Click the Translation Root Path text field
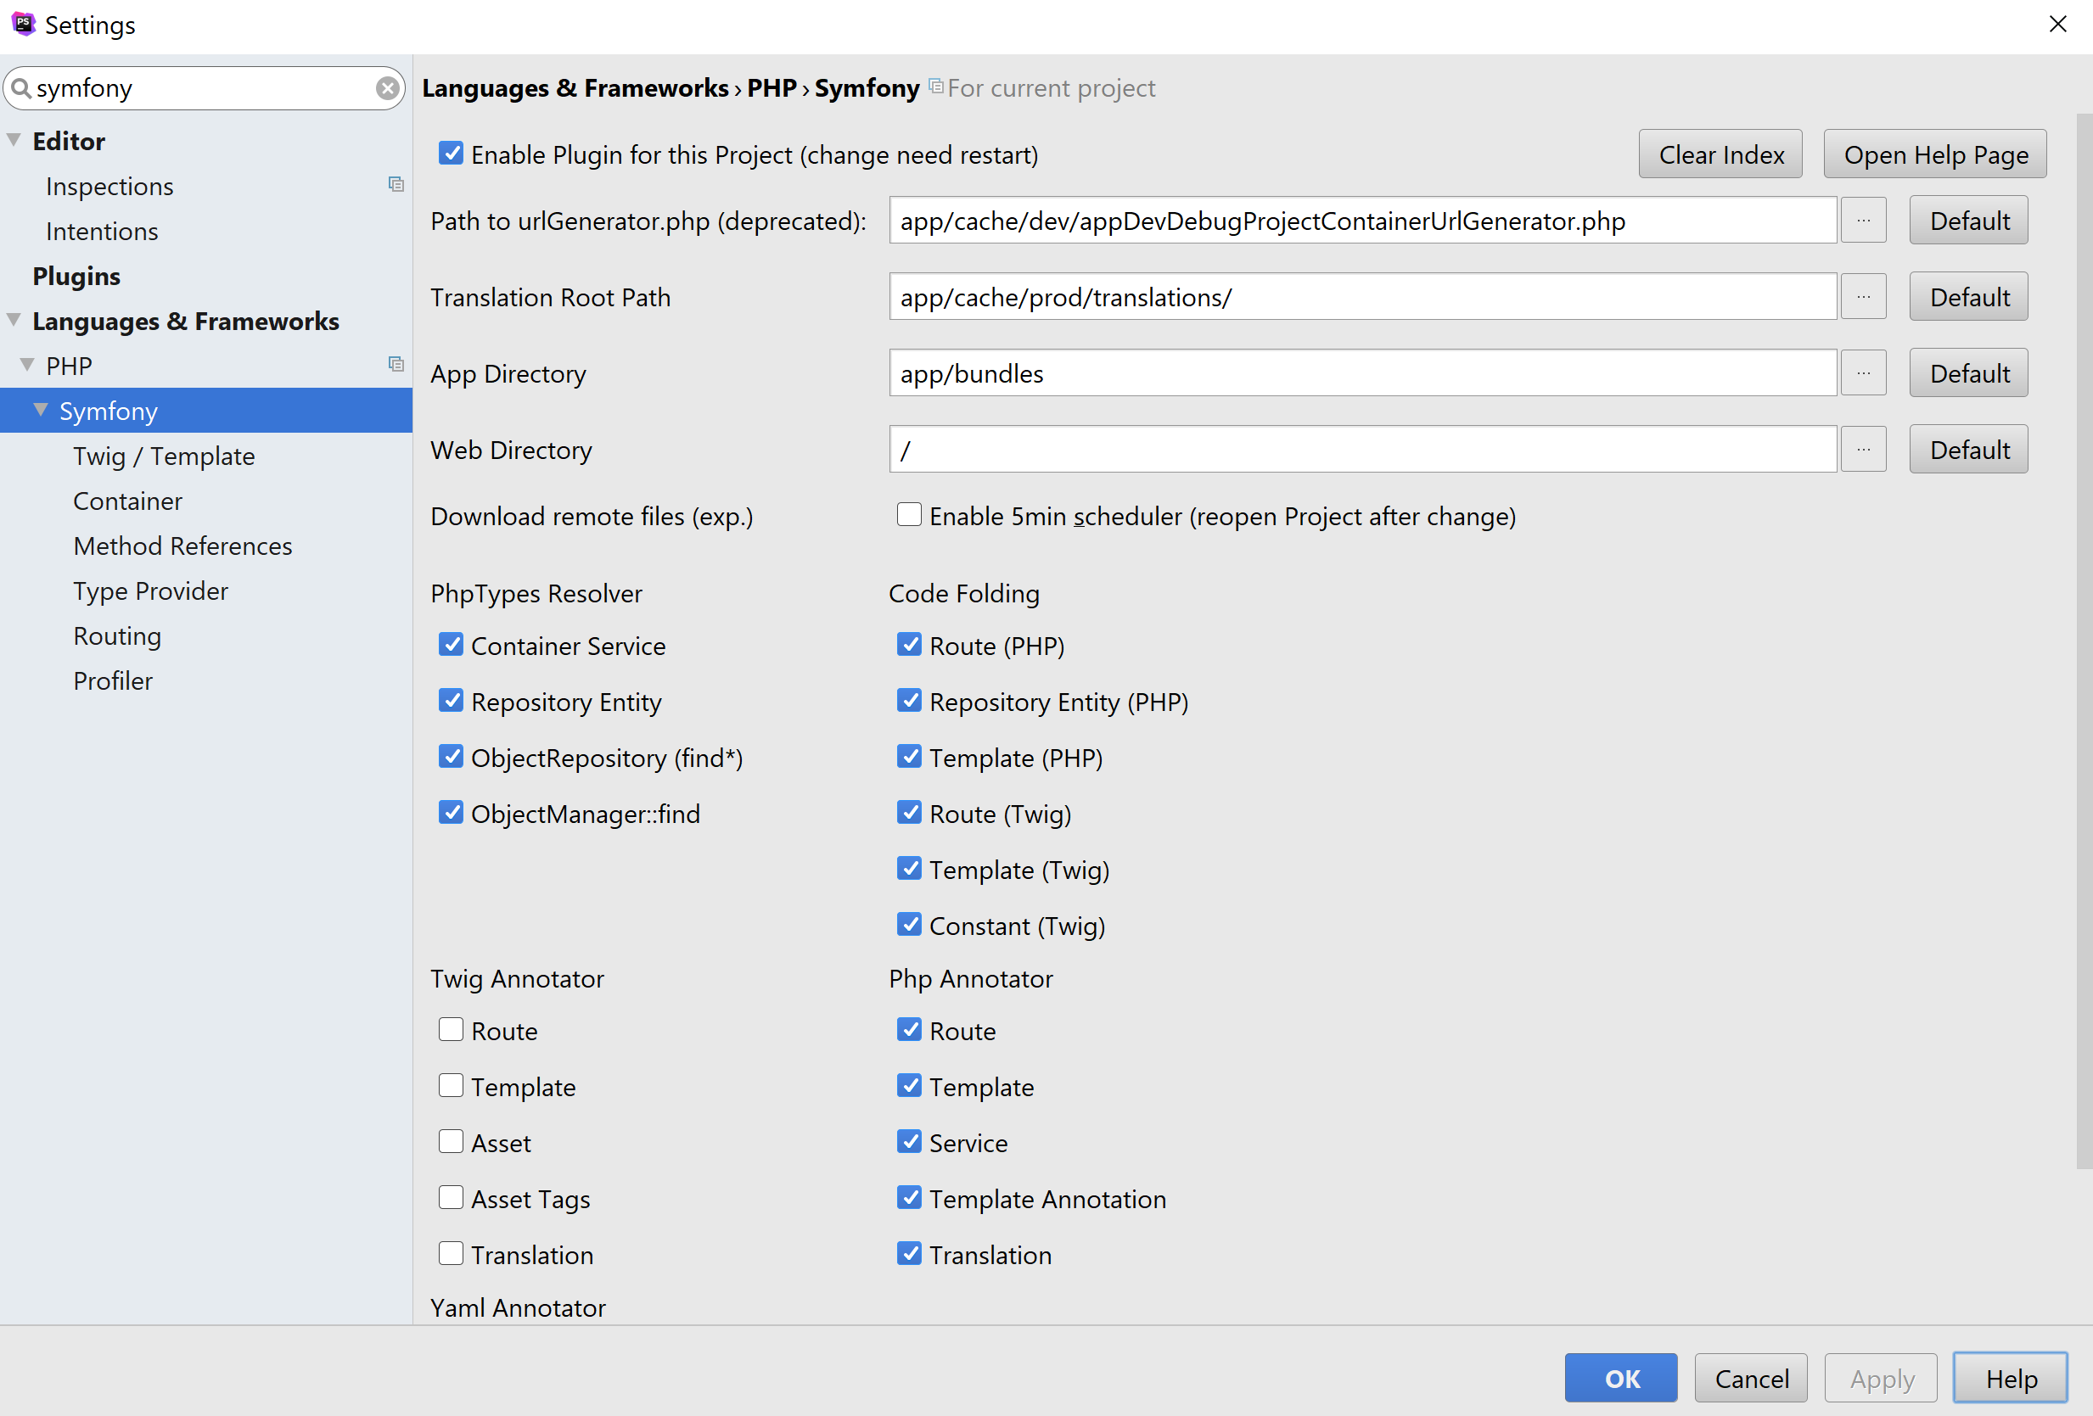This screenshot has width=2093, height=1416. click(x=1362, y=297)
